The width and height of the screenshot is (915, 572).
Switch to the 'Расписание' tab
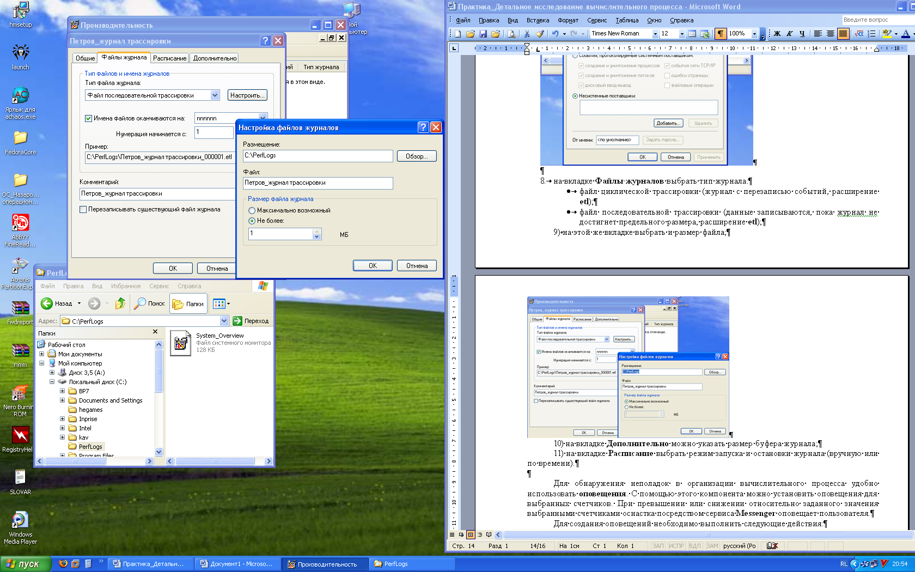point(169,58)
